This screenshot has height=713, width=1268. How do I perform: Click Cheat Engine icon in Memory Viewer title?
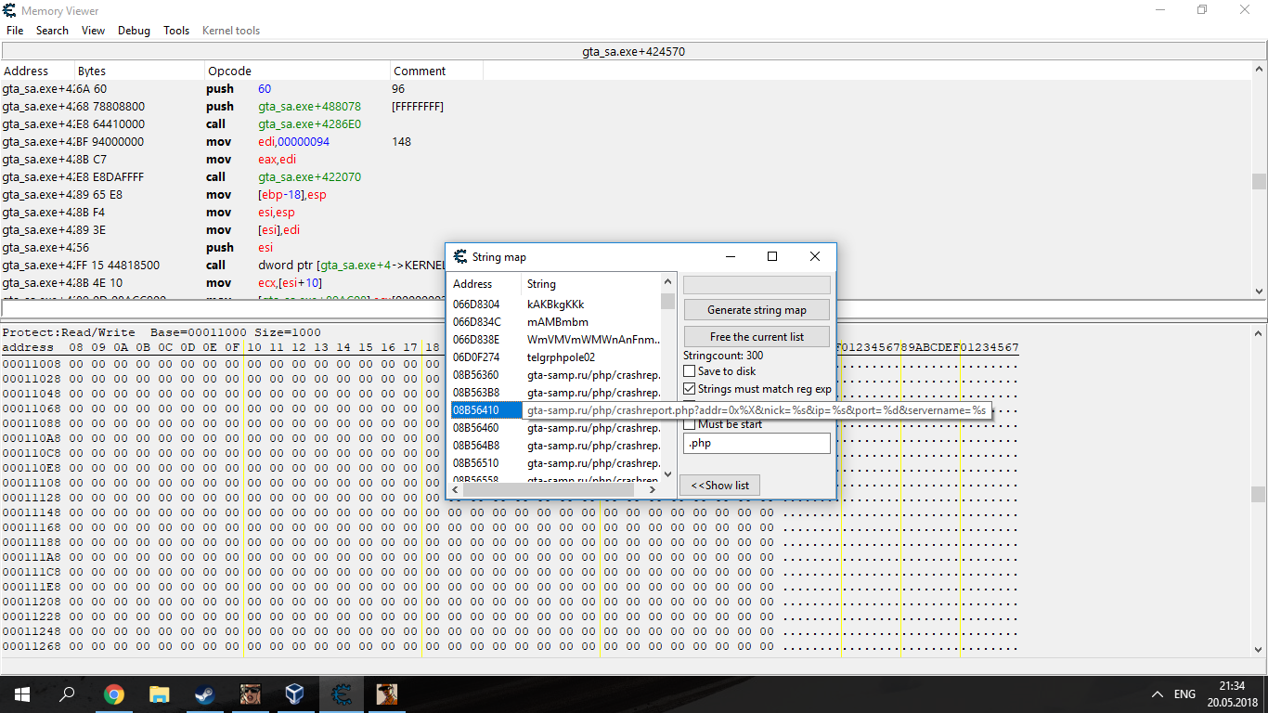pyautogui.click(x=9, y=10)
